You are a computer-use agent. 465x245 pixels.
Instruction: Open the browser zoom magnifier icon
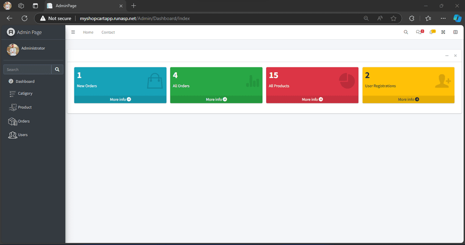pyautogui.click(x=366, y=19)
